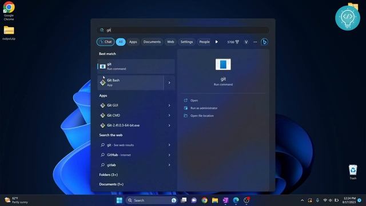Screen dimensions: 366x206
Task: Open the Git CMD app result
Action: (130, 116)
